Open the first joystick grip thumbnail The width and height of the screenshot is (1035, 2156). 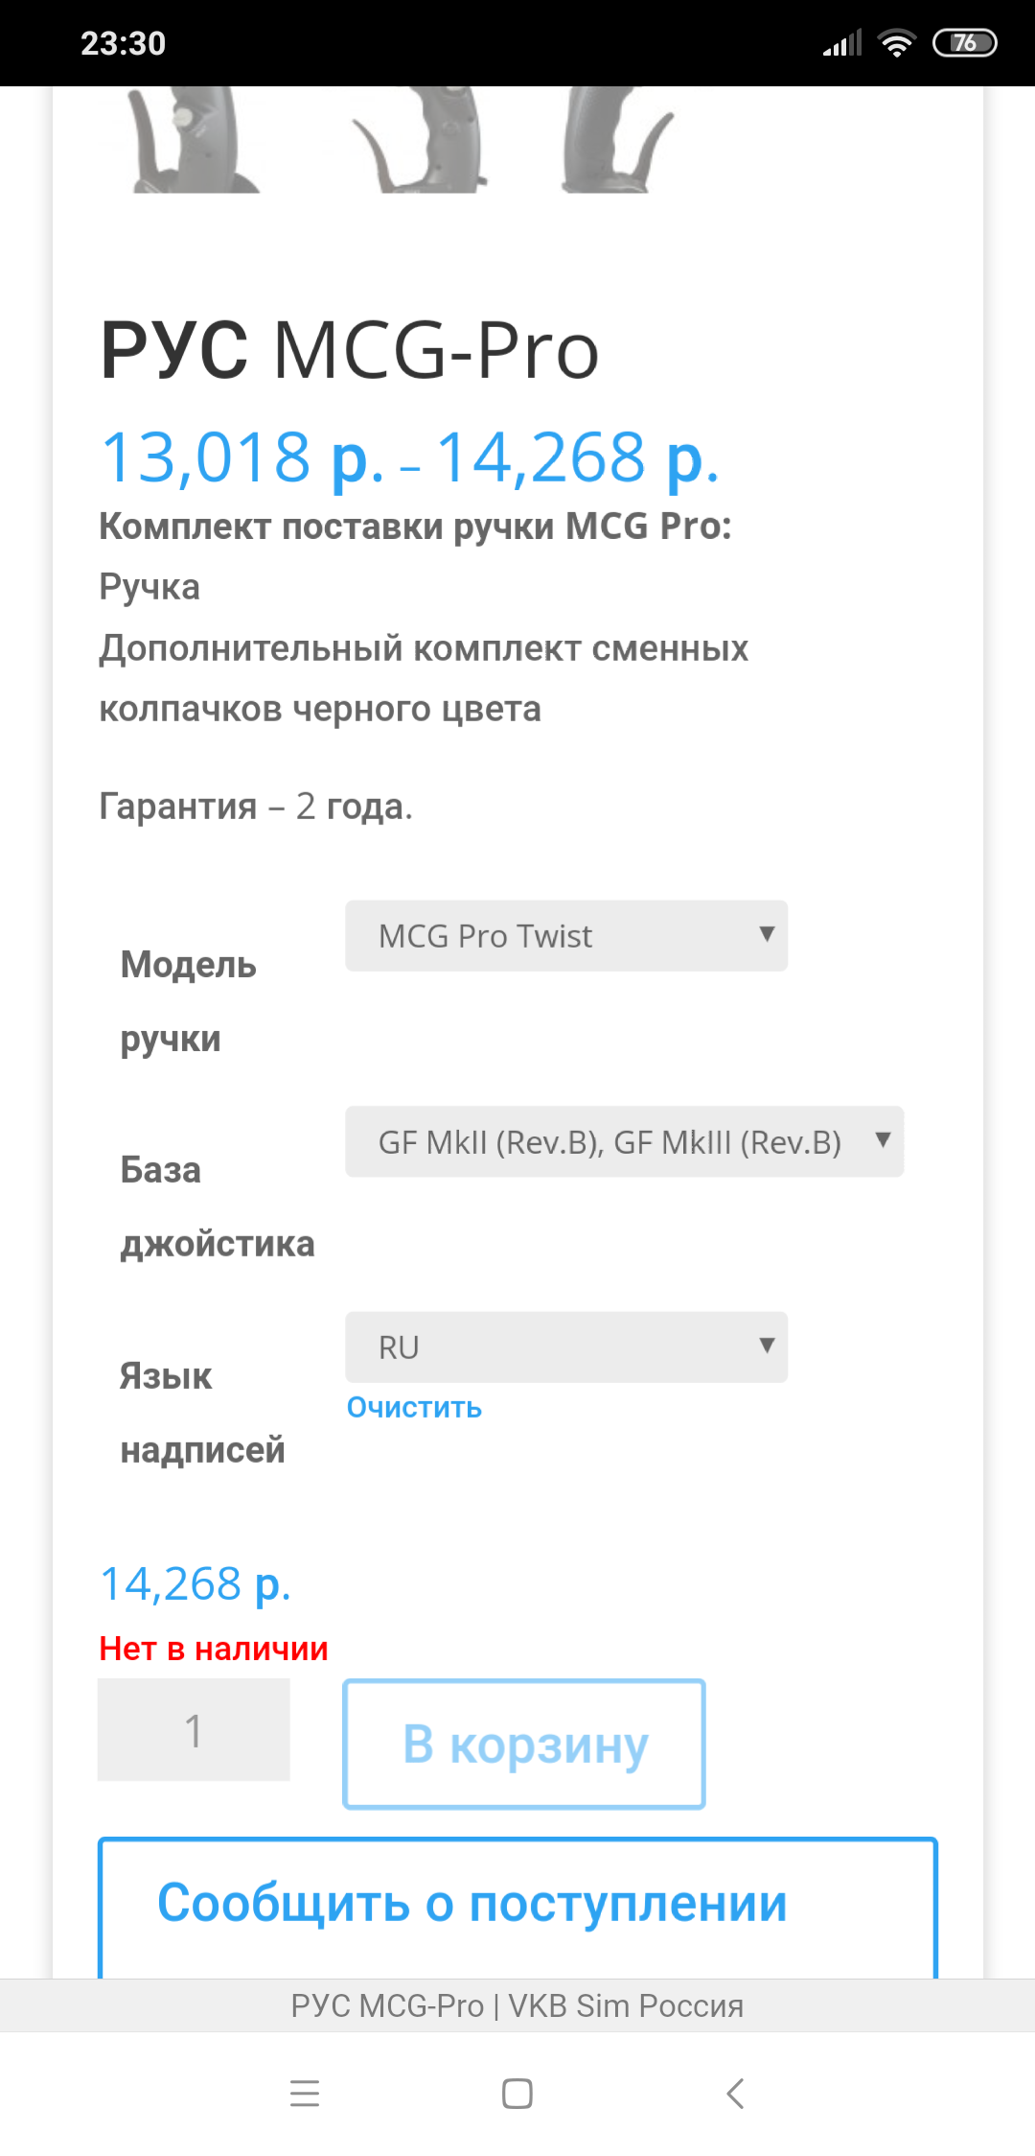tap(192, 139)
